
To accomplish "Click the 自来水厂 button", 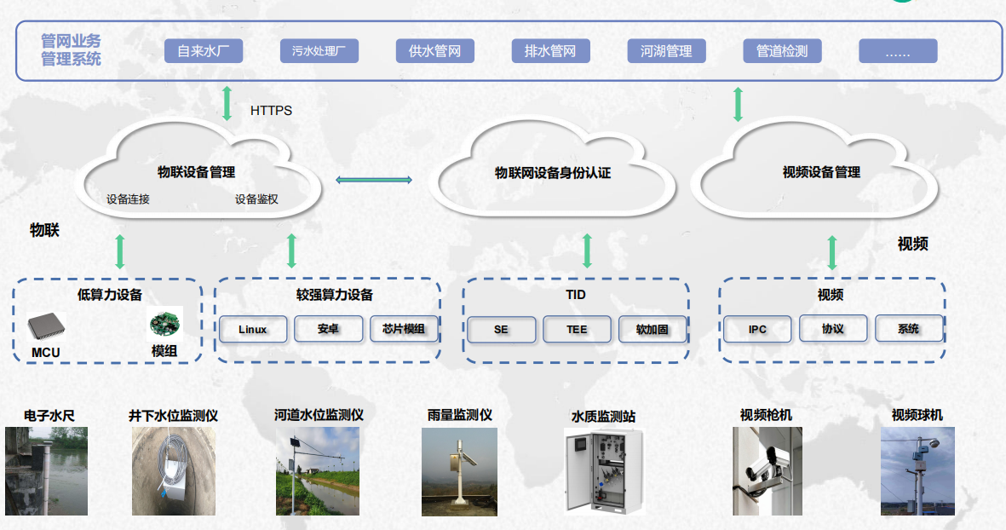I will pyautogui.click(x=204, y=51).
